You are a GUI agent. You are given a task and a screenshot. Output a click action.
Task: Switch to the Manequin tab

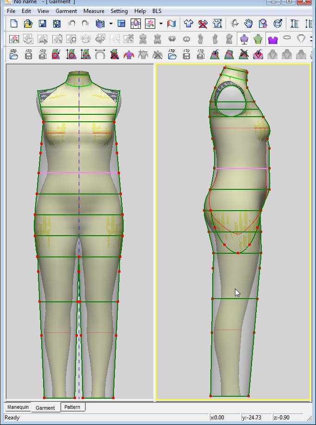[x=18, y=407]
